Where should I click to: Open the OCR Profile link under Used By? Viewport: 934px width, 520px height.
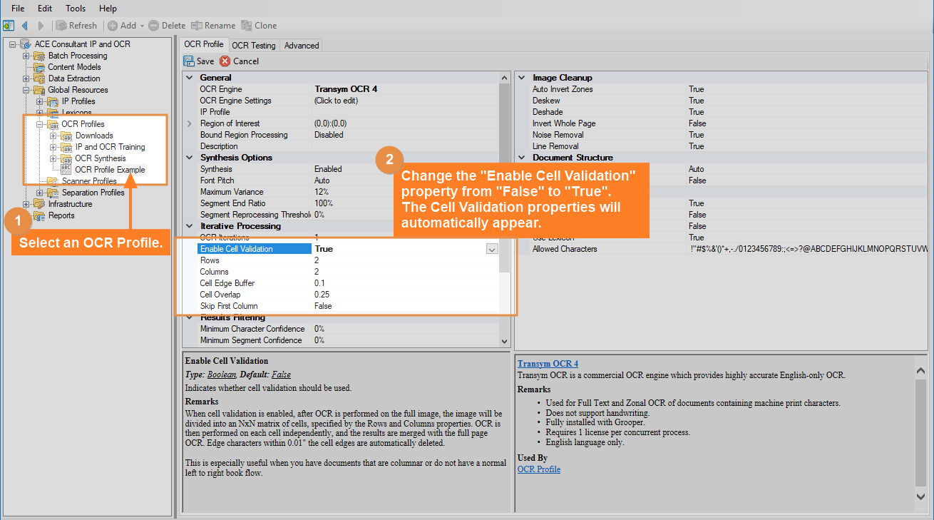click(538, 469)
